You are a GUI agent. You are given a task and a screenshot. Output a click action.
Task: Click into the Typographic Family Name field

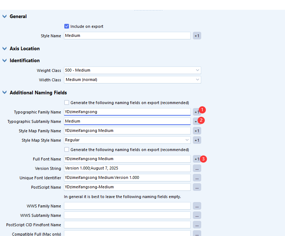coord(127,112)
